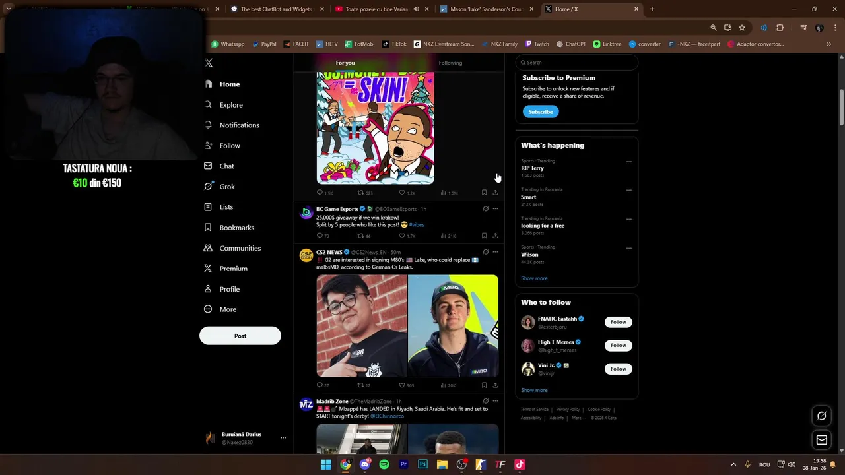Open Lists in the sidebar
The width and height of the screenshot is (845, 475).
[219, 207]
